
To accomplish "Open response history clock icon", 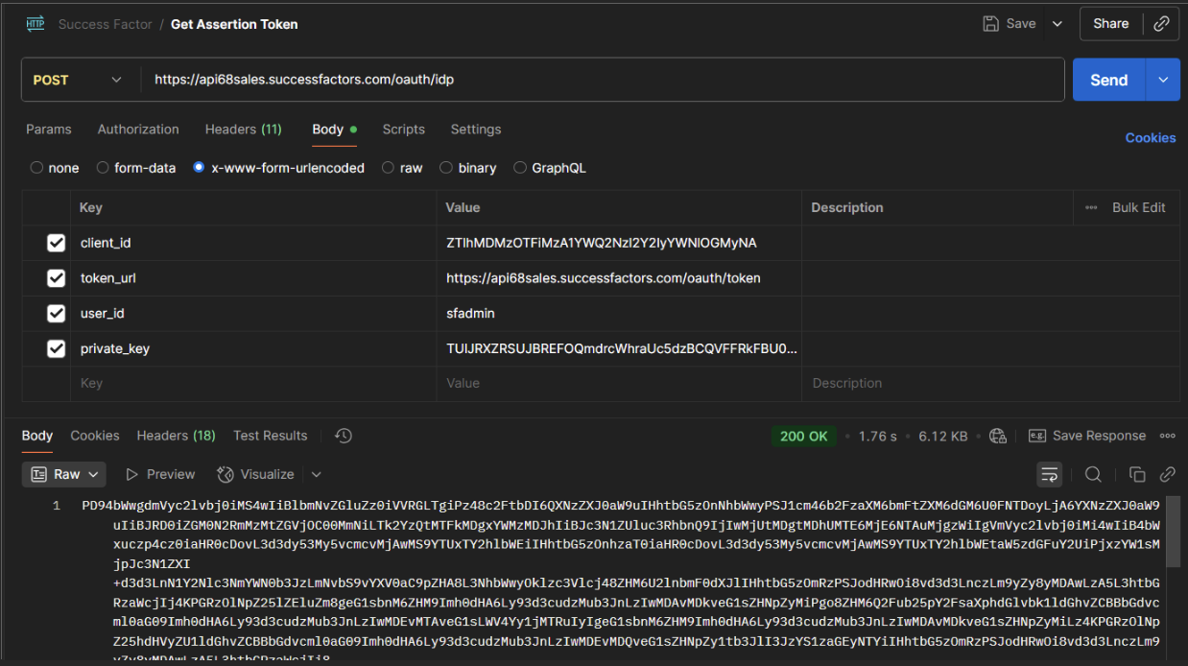I will pyautogui.click(x=344, y=436).
